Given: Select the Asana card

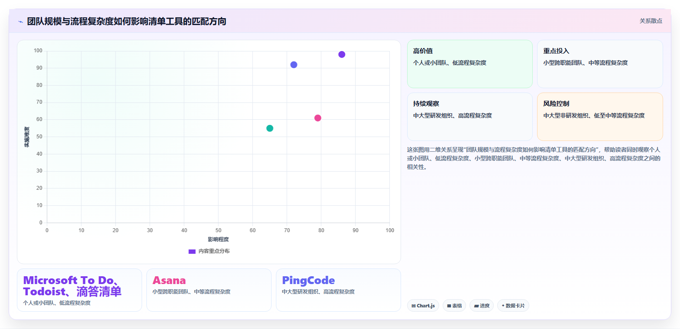Looking at the screenshot, I should [x=209, y=290].
